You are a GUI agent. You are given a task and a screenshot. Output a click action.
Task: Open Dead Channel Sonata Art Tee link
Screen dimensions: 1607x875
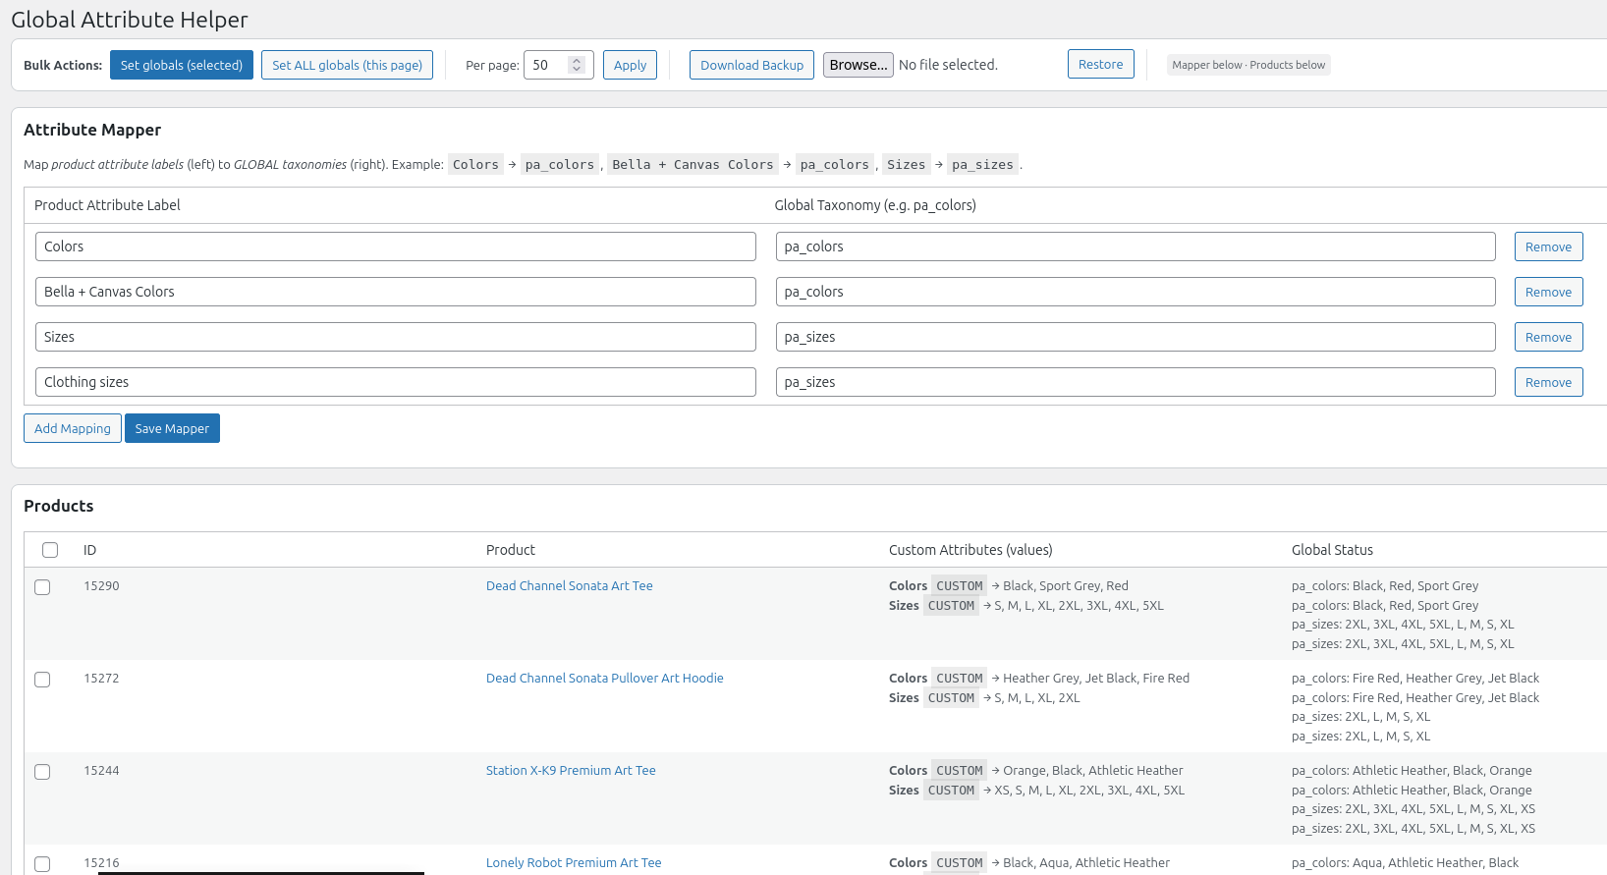coord(570,585)
